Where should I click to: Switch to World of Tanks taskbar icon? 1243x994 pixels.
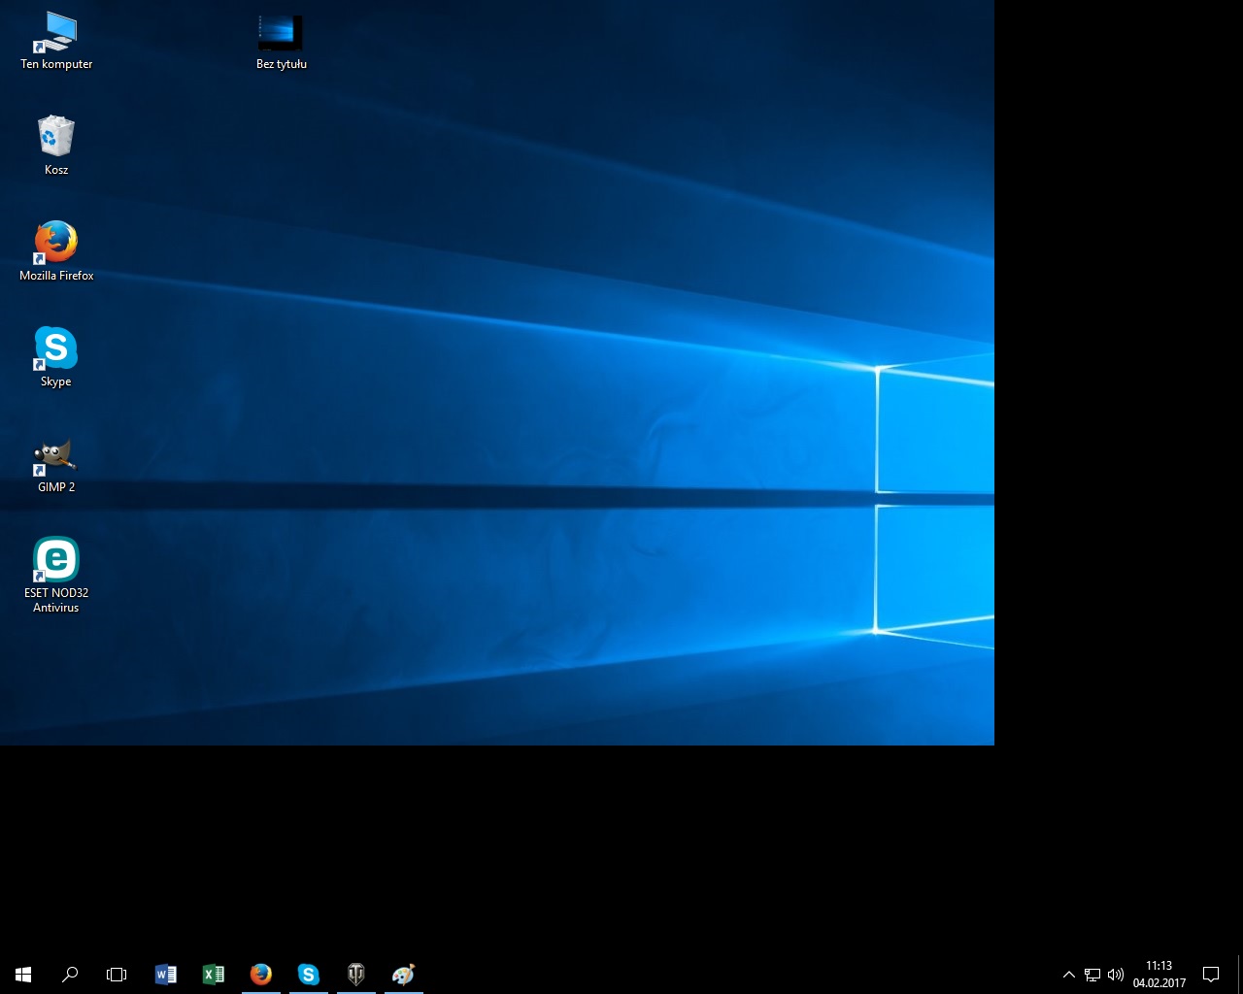355,974
